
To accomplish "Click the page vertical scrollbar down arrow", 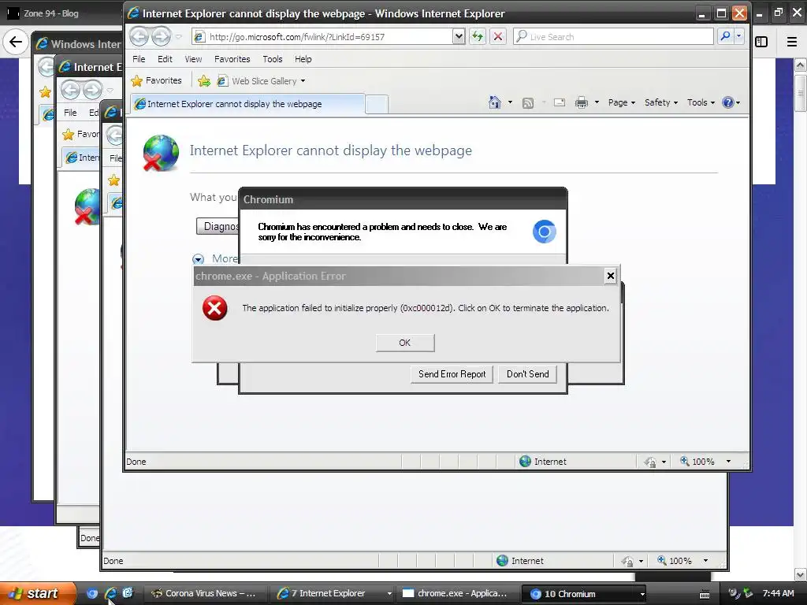I will [801, 574].
